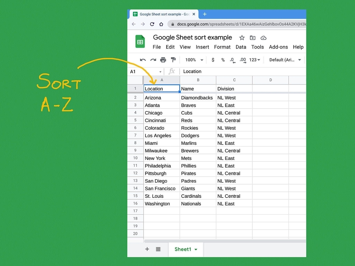Image resolution: width=355 pixels, height=266 pixels.
Task: Open the Google Sheets home icon
Action: coord(140,41)
